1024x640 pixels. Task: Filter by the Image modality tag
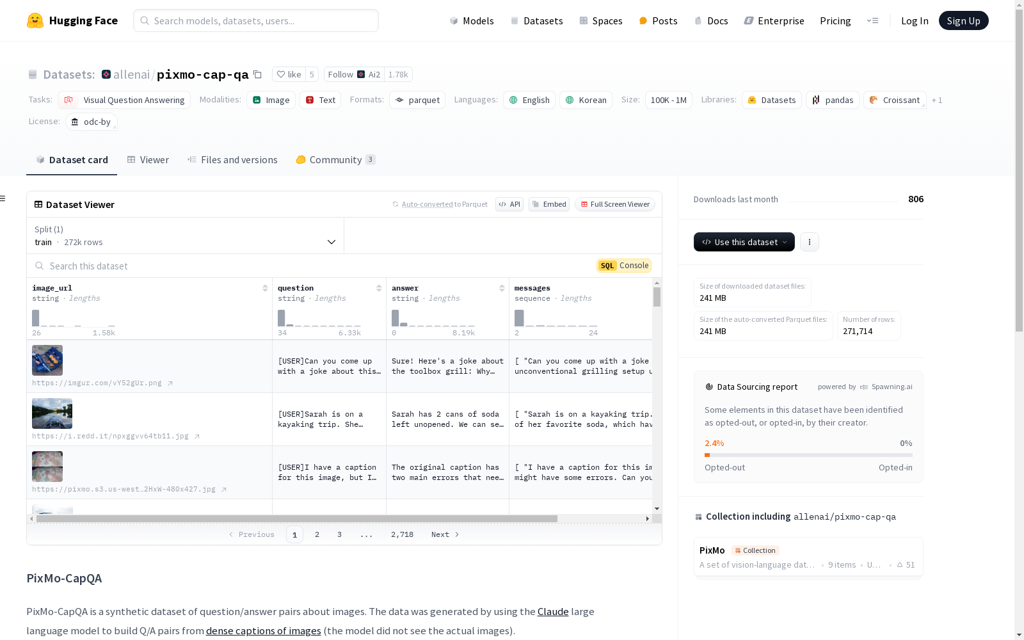pos(271,100)
